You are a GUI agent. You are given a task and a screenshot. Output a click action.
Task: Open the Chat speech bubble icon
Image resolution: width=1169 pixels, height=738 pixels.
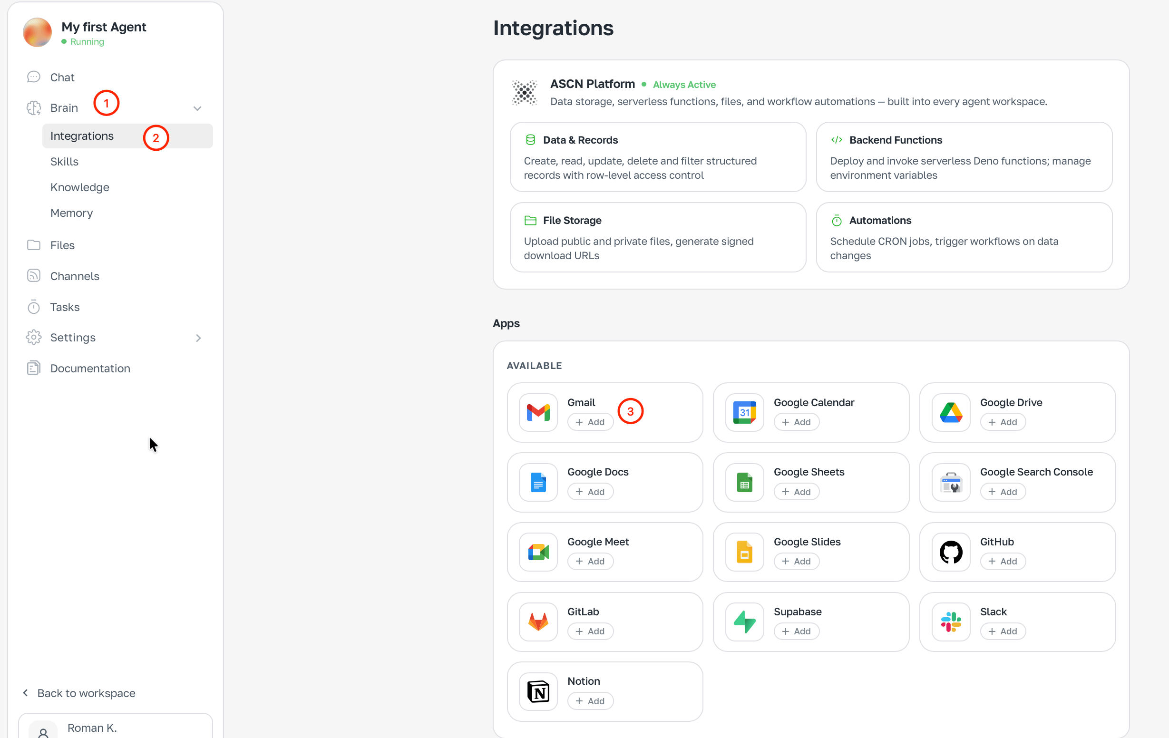(33, 77)
